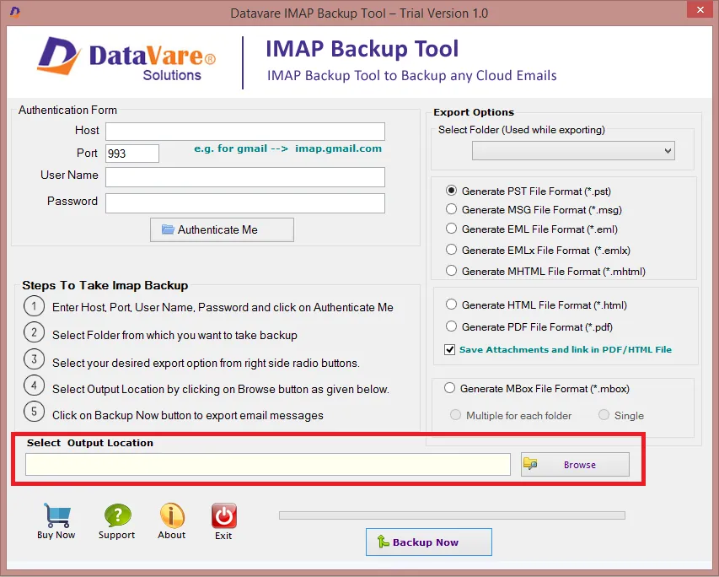Click the 'Authentication Form' label
The image size is (719, 577).
68,111
